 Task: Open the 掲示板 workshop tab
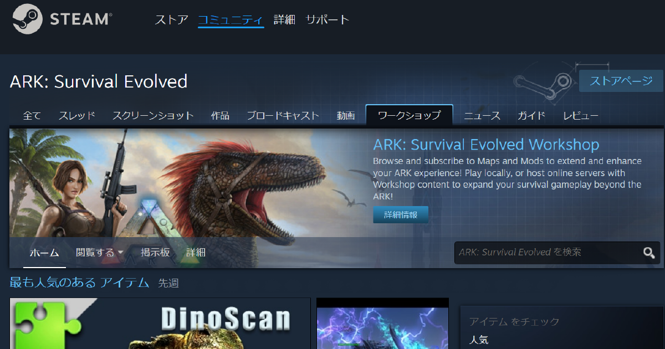pos(155,253)
